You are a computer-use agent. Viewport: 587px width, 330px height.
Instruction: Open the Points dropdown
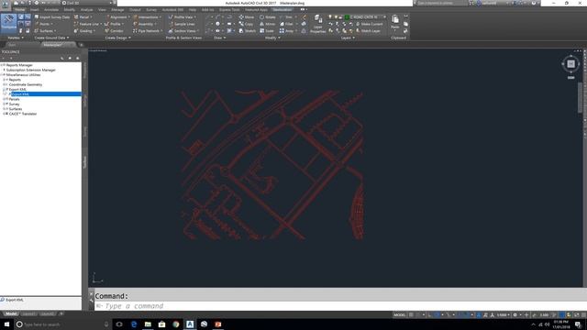[44, 24]
